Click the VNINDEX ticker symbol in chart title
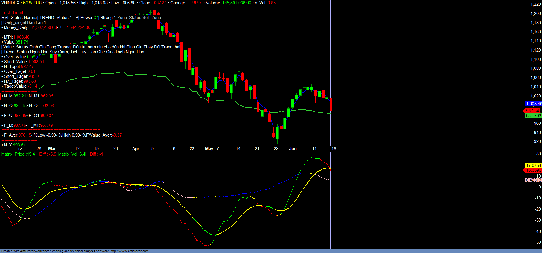Viewport: 542px width, 253px height. pos(10,3)
